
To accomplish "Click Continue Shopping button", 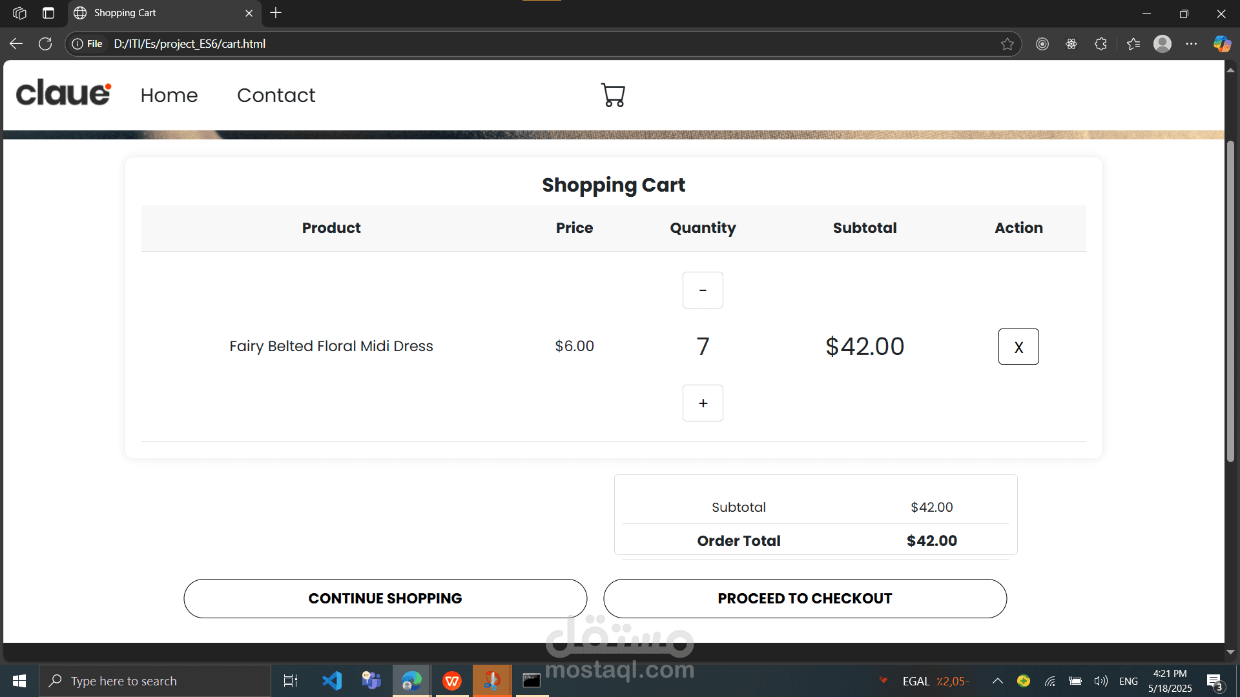I will click(x=385, y=598).
